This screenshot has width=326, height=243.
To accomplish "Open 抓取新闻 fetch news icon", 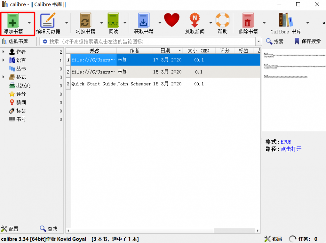I will click(x=195, y=20).
